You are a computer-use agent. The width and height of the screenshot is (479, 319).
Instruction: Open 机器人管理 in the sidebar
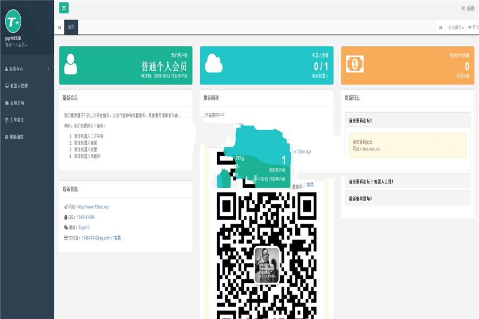pos(27,86)
